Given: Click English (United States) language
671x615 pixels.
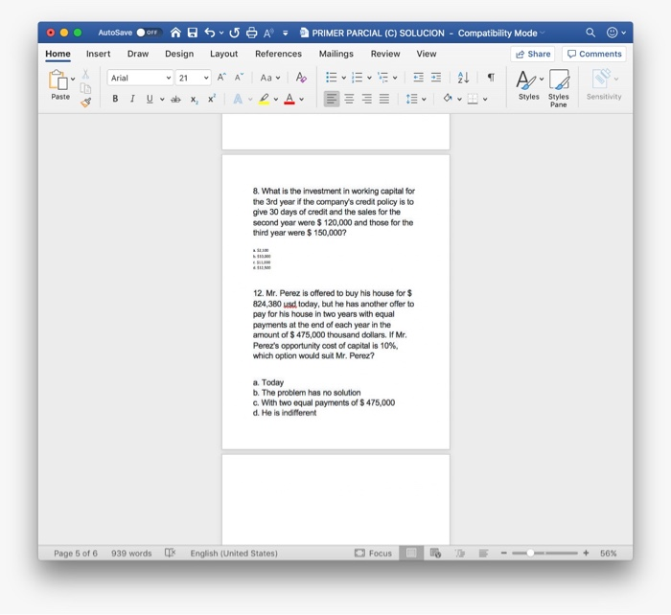Looking at the screenshot, I should [234, 553].
